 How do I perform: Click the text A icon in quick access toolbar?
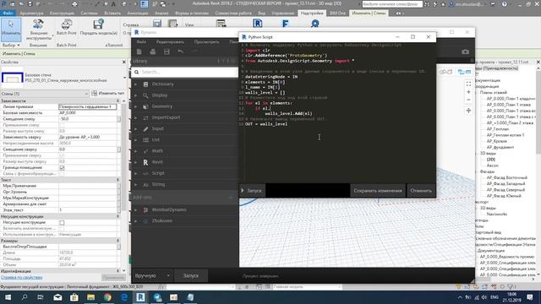pos(113,4)
